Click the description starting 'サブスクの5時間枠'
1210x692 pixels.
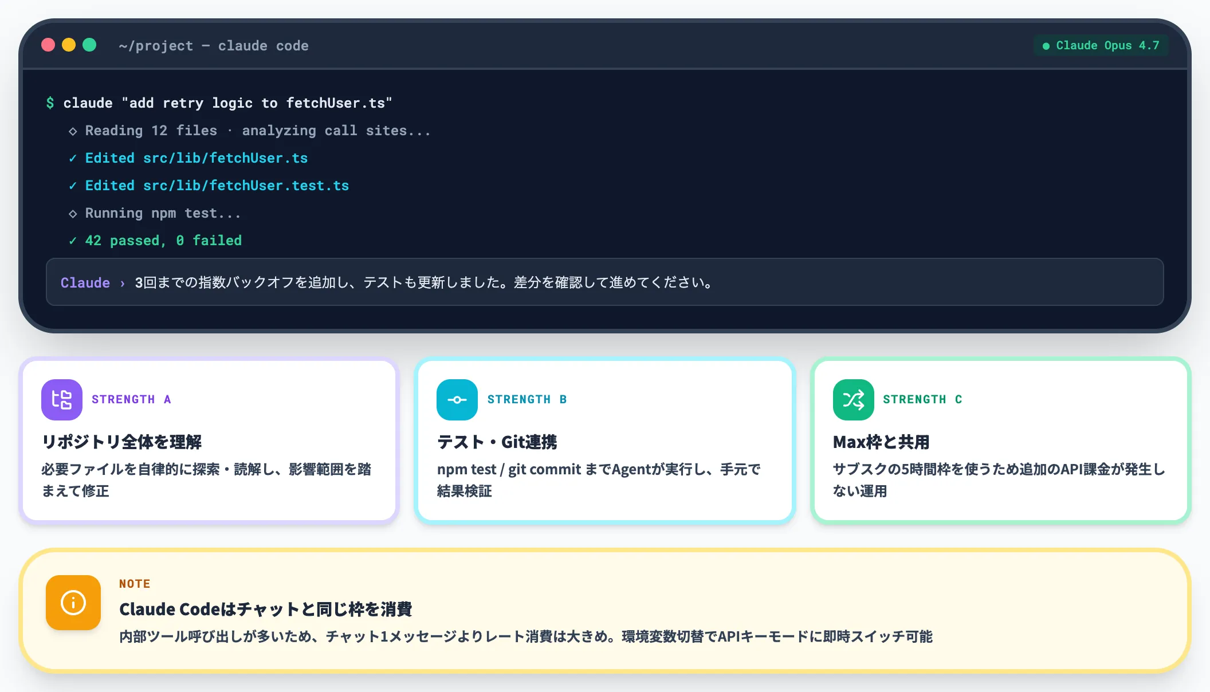click(x=999, y=480)
